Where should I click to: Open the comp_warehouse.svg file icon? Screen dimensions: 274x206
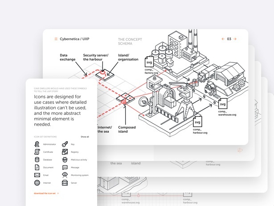222,106
